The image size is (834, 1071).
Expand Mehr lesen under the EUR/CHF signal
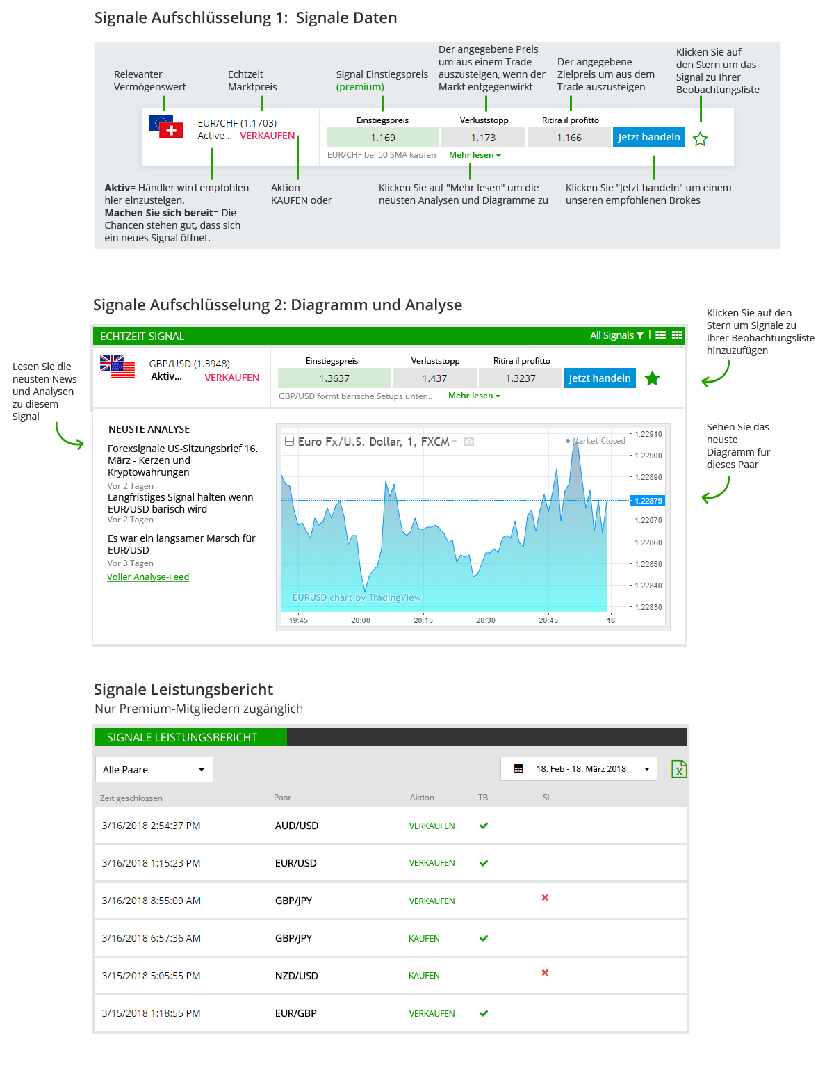tap(475, 155)
